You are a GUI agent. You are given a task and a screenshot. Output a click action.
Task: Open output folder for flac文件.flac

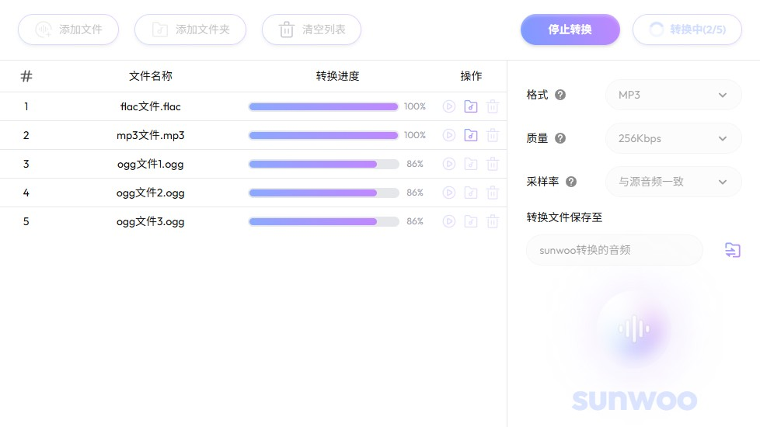(470, 106)
